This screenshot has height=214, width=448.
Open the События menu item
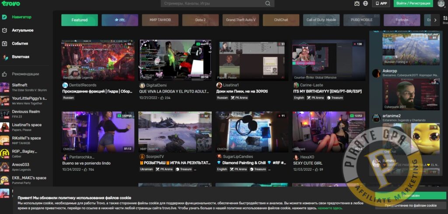pos(20,44)
